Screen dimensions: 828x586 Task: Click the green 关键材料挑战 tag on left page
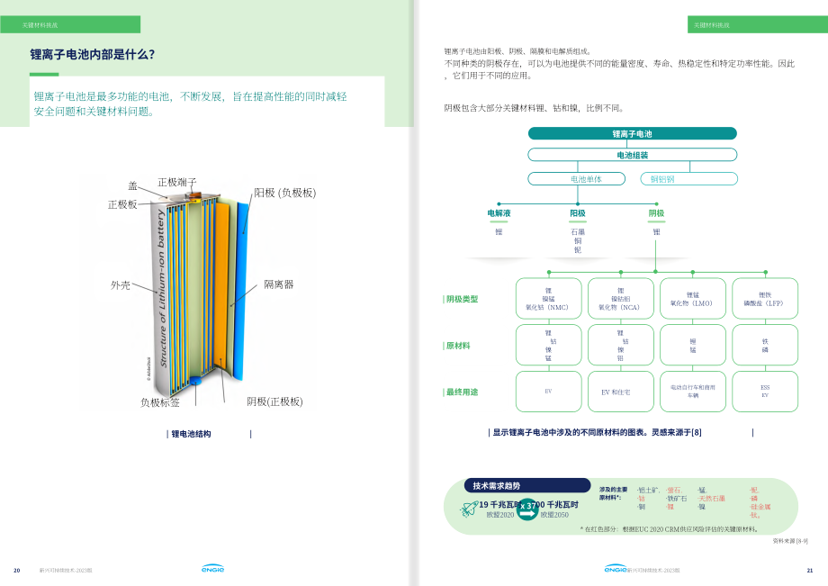point(70,25)
